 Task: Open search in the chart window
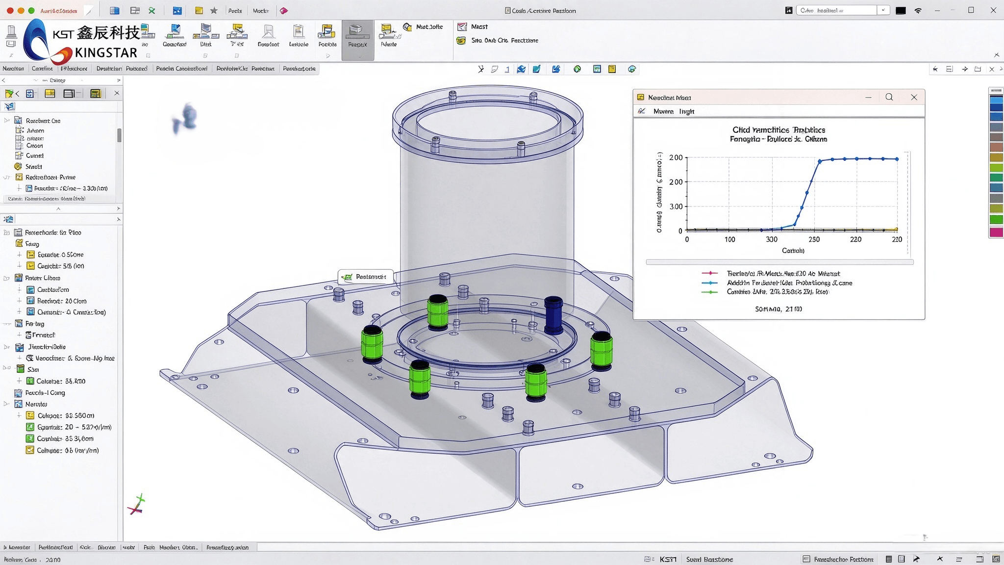coord(889,97)
